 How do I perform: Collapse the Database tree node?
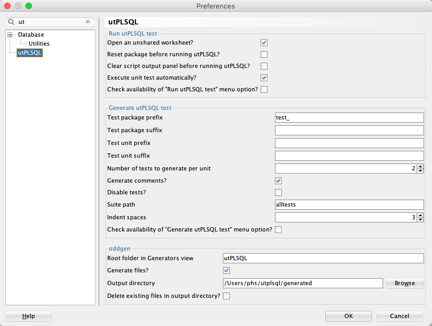pos(10,35)
